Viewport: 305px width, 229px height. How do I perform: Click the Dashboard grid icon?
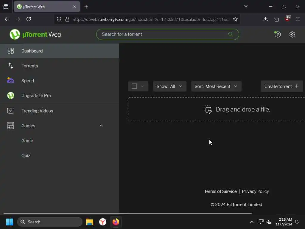click(x=11, y=51)
